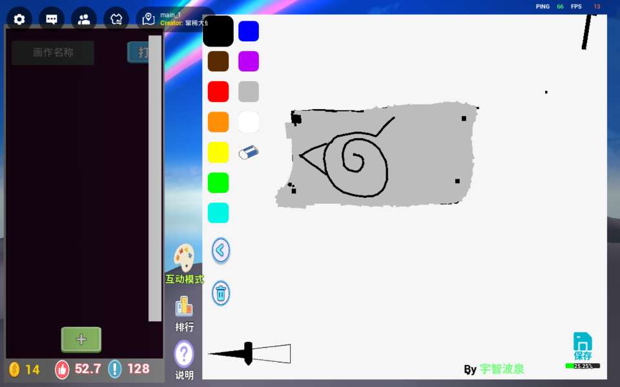Open the chat messages icon
Screen dimensions: 620x387
52,19
